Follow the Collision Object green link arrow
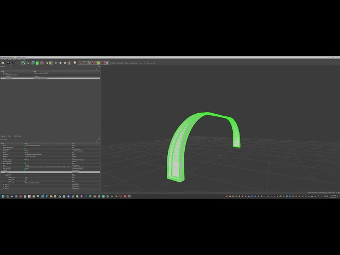This screenshot has width=340, height=255. tap(25, 160)
